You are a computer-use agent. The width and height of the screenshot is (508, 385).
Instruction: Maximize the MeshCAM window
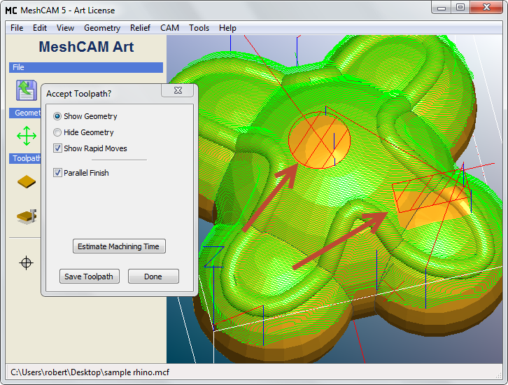(460, 8)
